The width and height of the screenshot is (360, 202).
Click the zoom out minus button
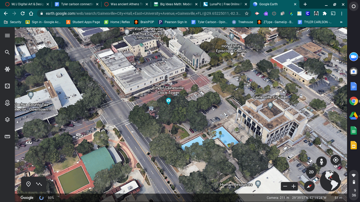tap(285, 186)
